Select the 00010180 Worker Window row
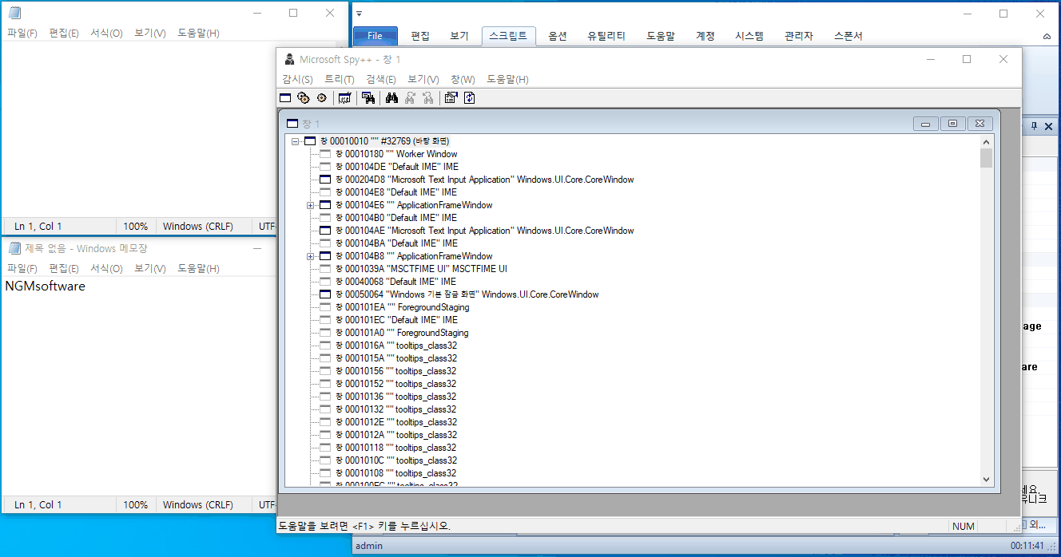This screenshot has width=1061, height=557. [x=396, y=154]
